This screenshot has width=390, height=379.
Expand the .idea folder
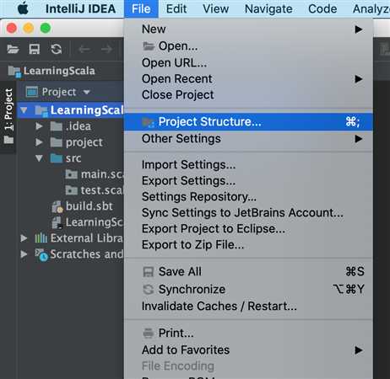click(39, 126)
